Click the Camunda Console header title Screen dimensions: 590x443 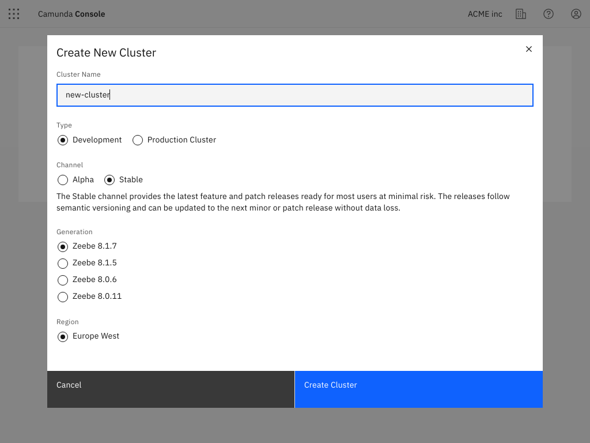click(71, 14)
